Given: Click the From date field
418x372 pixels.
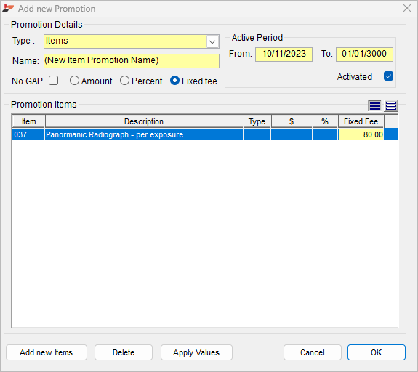Looking at the screenshot, I should click(x=284, y=54).
